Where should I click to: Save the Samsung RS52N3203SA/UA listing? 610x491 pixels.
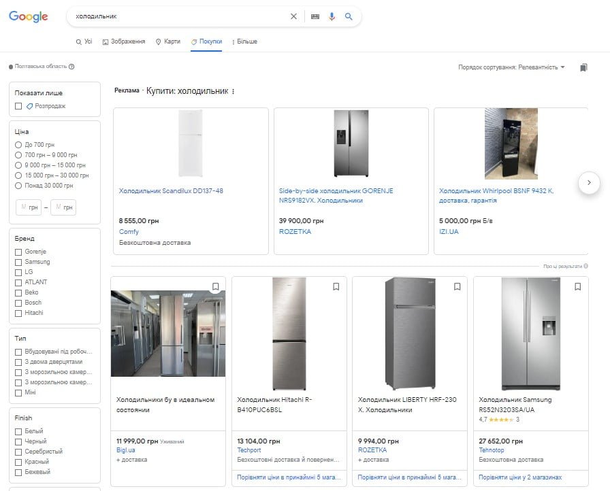(578, 287)
